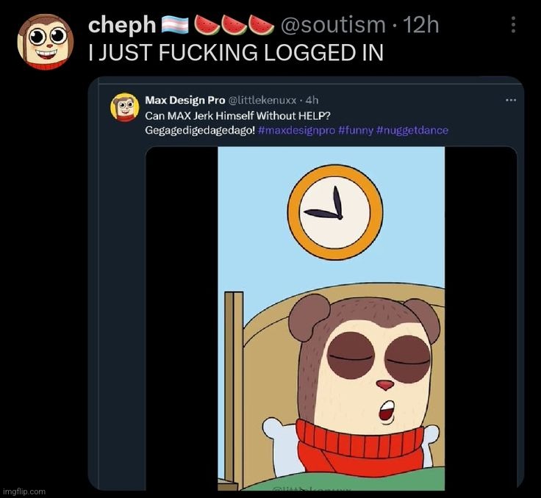541x498 pixels.
Task: Open the quoted tweet's three-dot menu
Action: [x=510, y=99]
